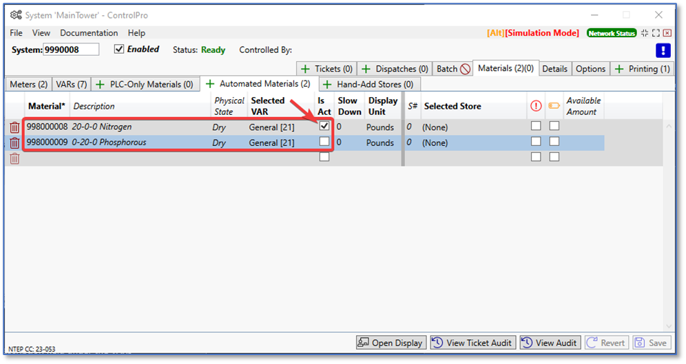Click the fullscreen expand icon
Image resolution: width=686 pixels, height=364 pixels.
pos(656,33)
